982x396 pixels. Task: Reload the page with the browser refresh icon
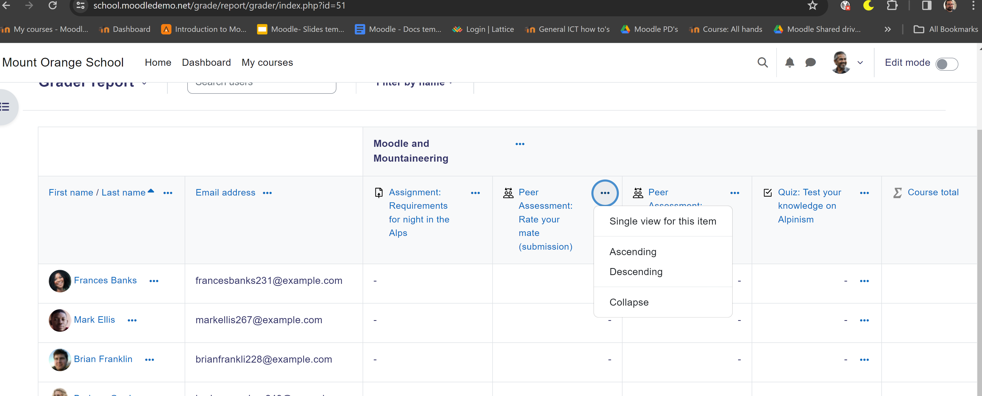tap(53, 5)
